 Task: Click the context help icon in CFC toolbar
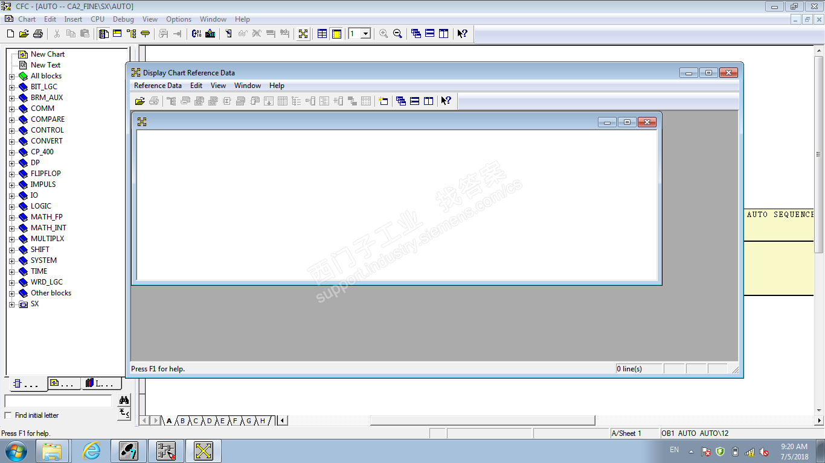coord(463,34)
